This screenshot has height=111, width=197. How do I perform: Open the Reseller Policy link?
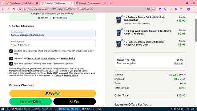(68, 58)
